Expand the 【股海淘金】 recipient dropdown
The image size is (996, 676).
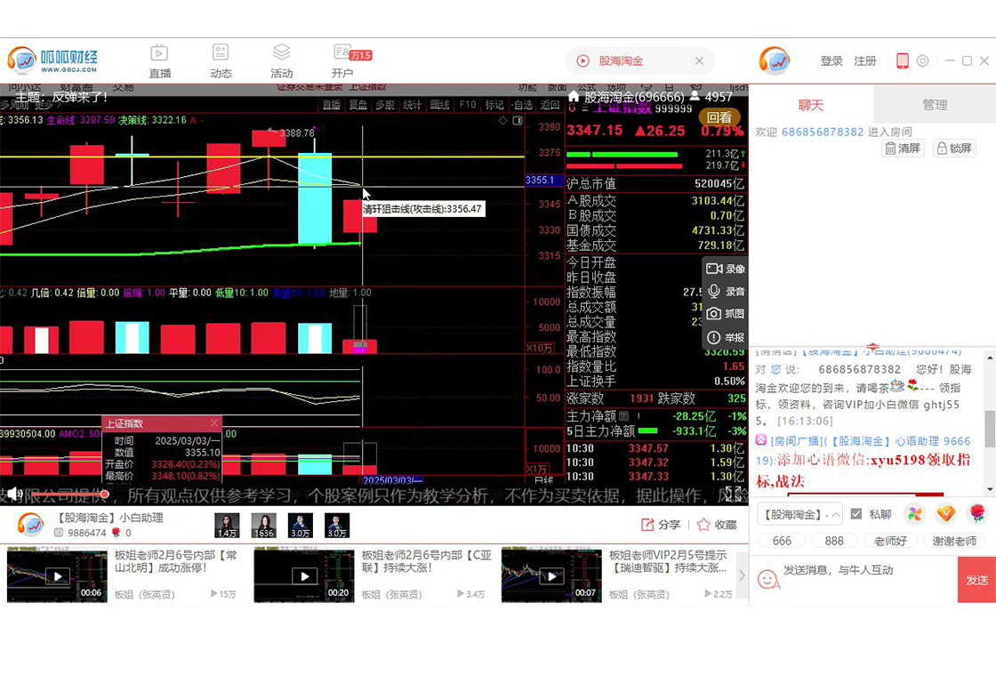tap(799, 514)
